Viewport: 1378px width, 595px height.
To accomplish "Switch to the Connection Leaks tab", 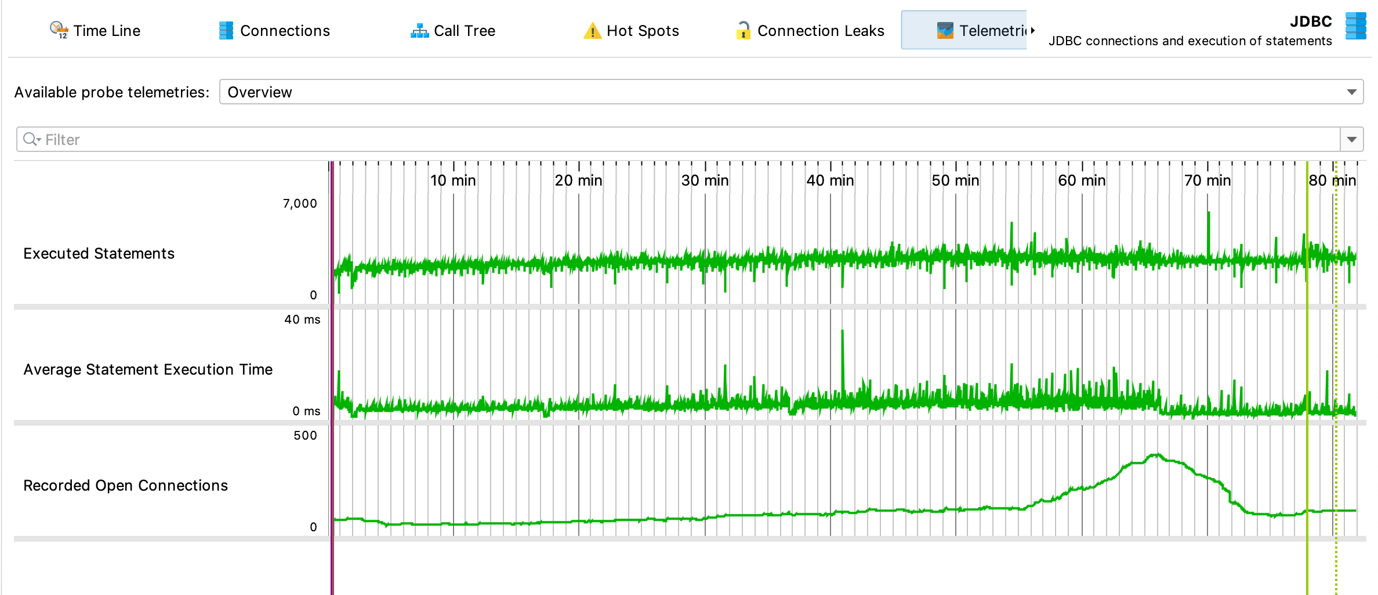I will tap(820, 31).
